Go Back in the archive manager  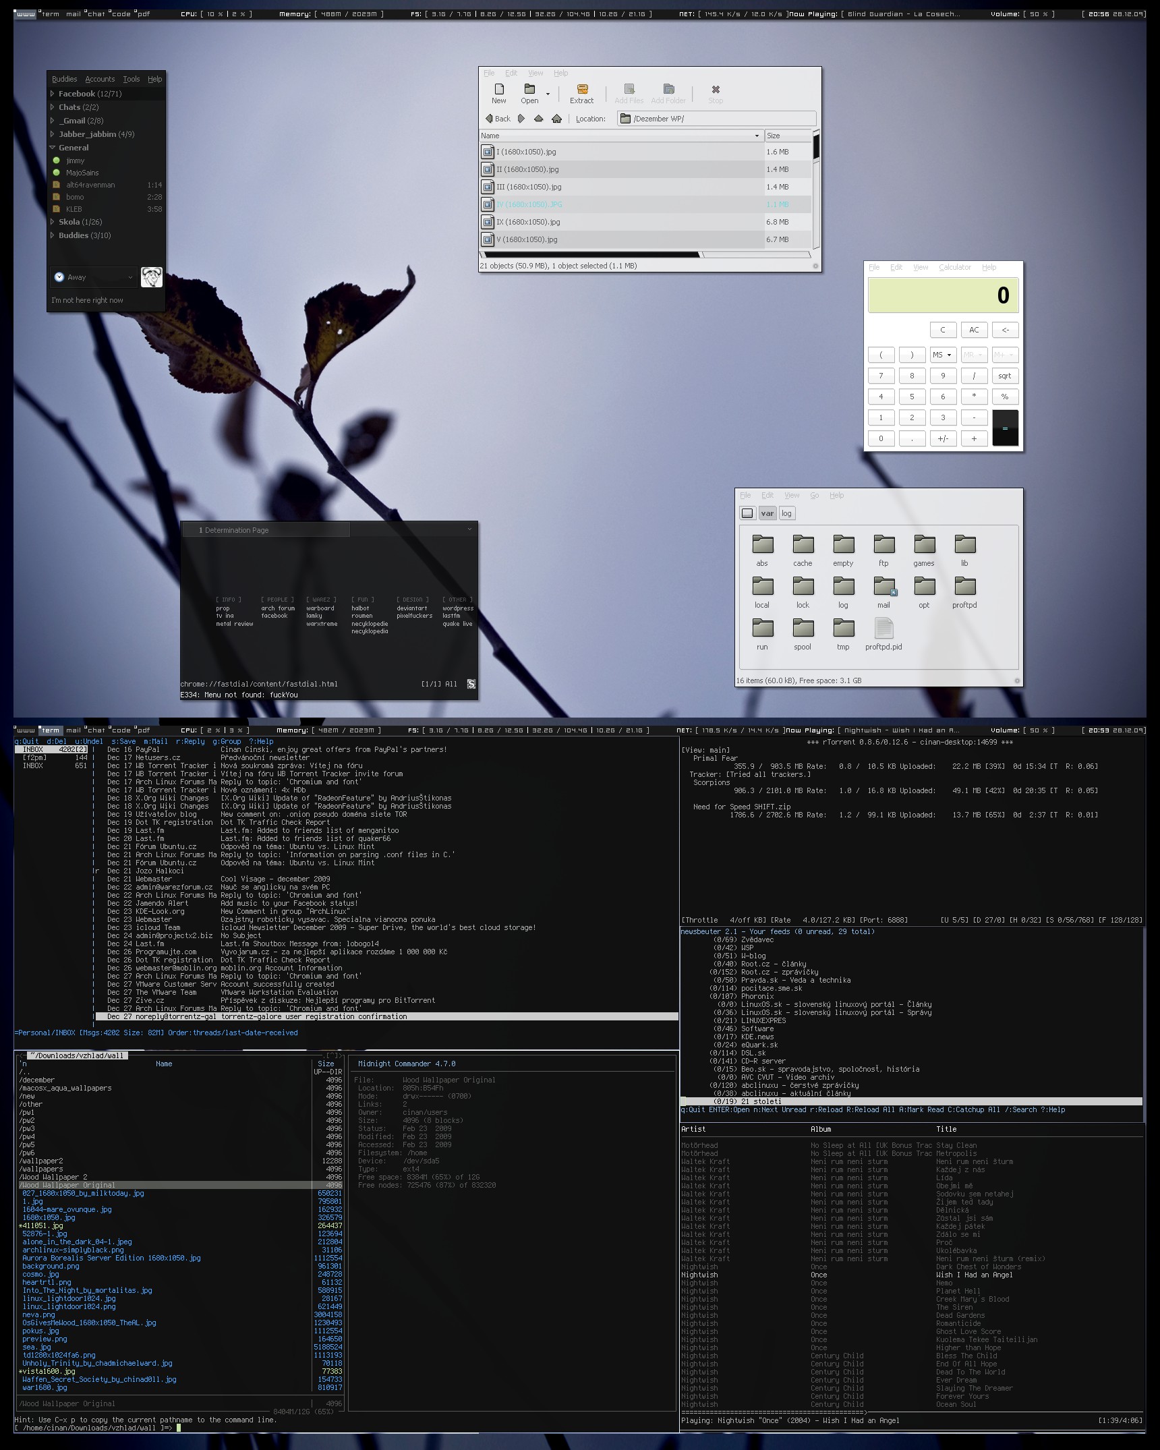pos(498,119)
